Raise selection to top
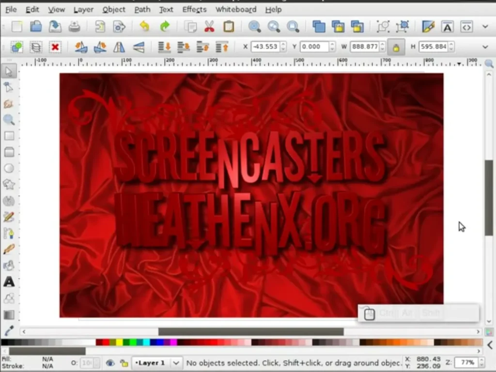 [x=222, y=47]
